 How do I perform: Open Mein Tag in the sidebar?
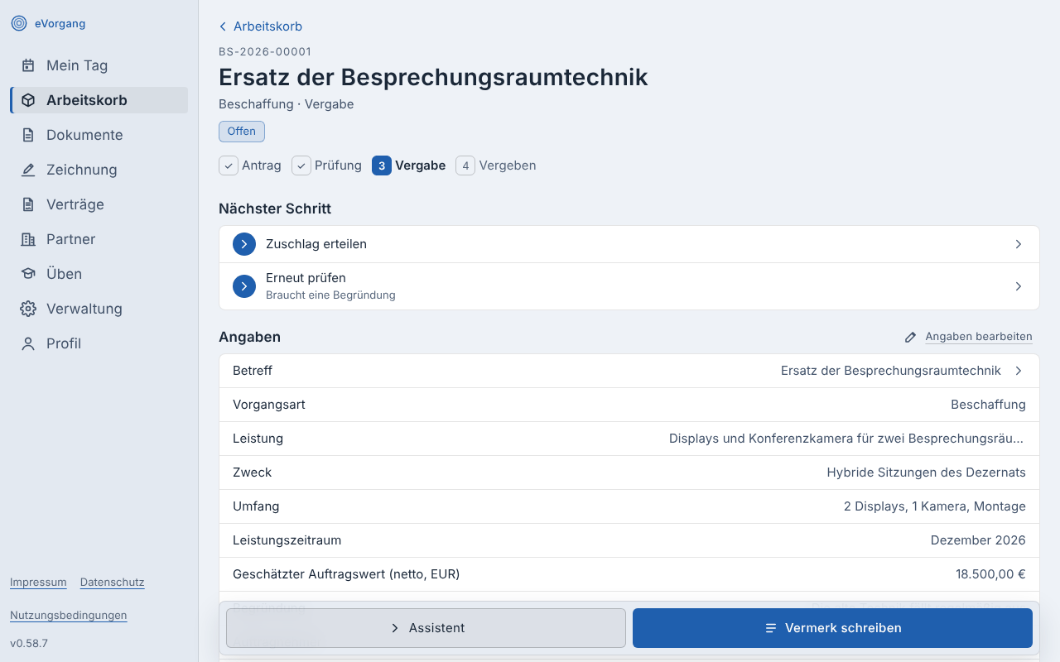point(99,65)
